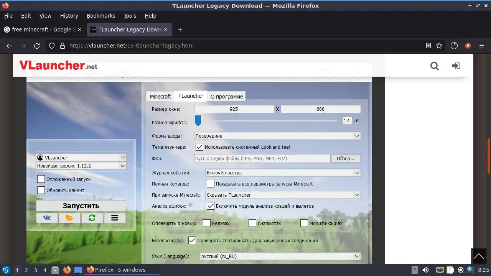The height and width of the screenshot is (276, 491).
Task: Open Firefox History menu
Action: pyautogui.click(x=69, y=16)
